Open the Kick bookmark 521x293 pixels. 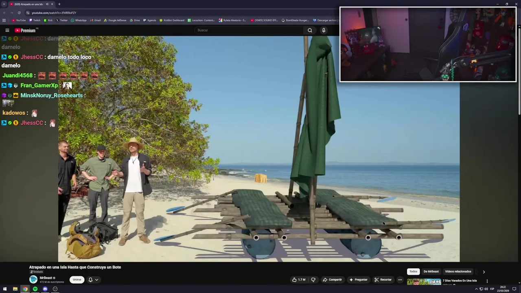tap(48, 20)
